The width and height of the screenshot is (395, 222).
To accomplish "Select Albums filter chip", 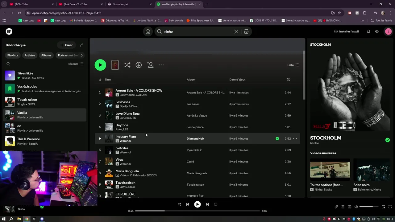I will click(x=46, y=55).
